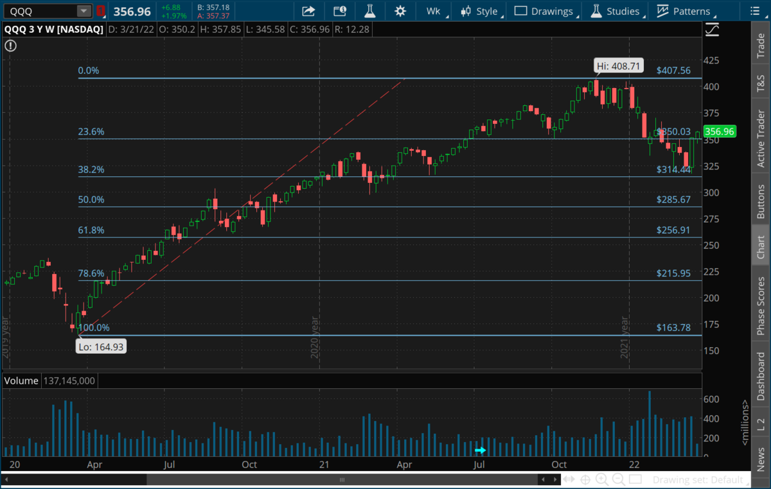Click the +1.97% percent change value
This screenshot has width=771, height=489.
pos(173,15)
